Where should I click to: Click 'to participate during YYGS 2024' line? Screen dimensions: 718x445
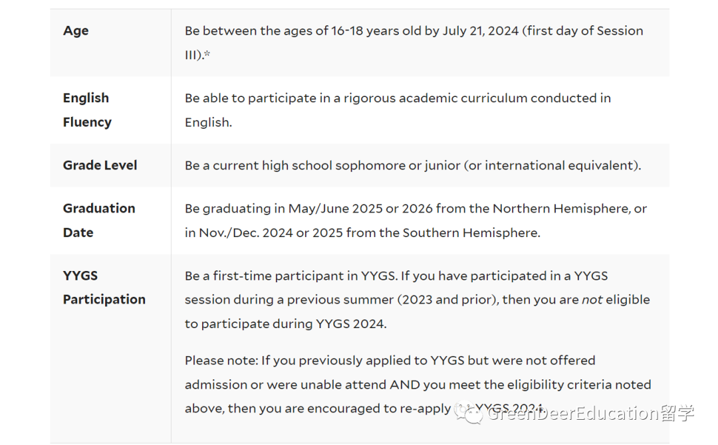coord(286,324)
